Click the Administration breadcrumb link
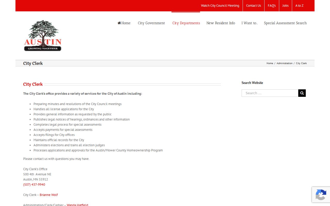 (284, 63)
